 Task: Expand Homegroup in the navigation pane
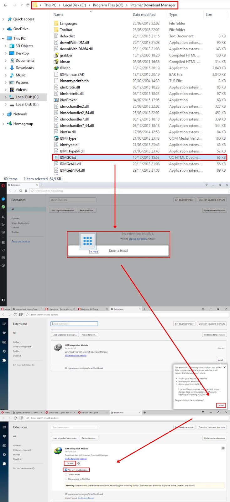(x=3, y=124)
